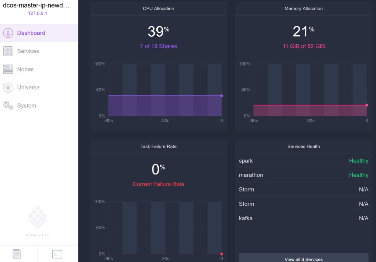376x262 pixels.
Task: Open the Universe packages icon
Action: pyautogui.click(x=8, y=88)
